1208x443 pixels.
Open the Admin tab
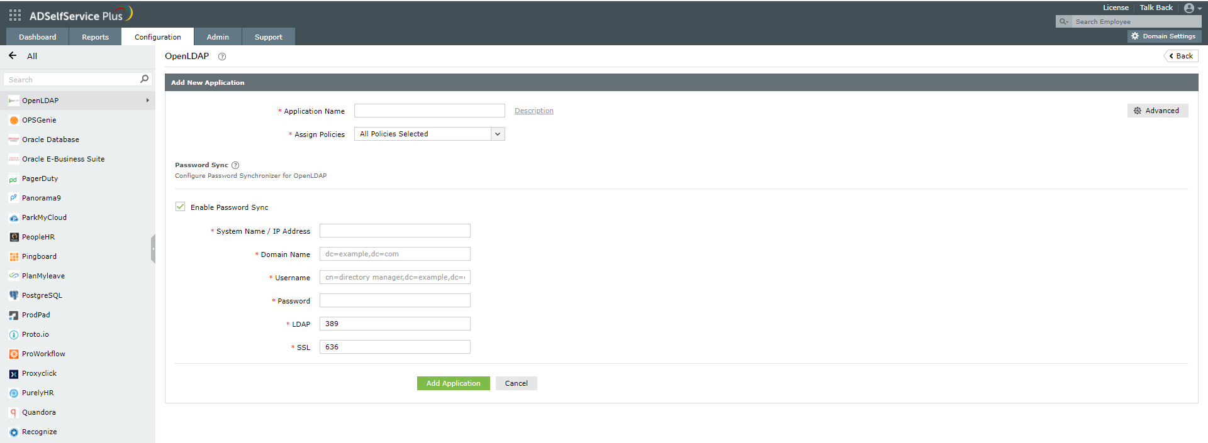(x=218, y=36)
